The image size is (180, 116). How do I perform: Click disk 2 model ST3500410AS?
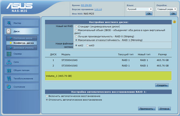(70, 66)
